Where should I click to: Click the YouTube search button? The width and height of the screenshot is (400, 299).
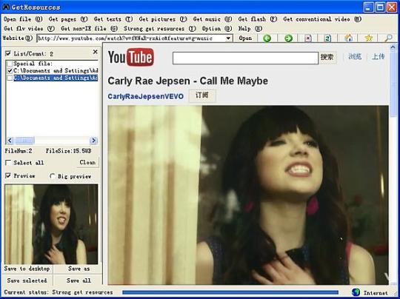click(327, 57)
